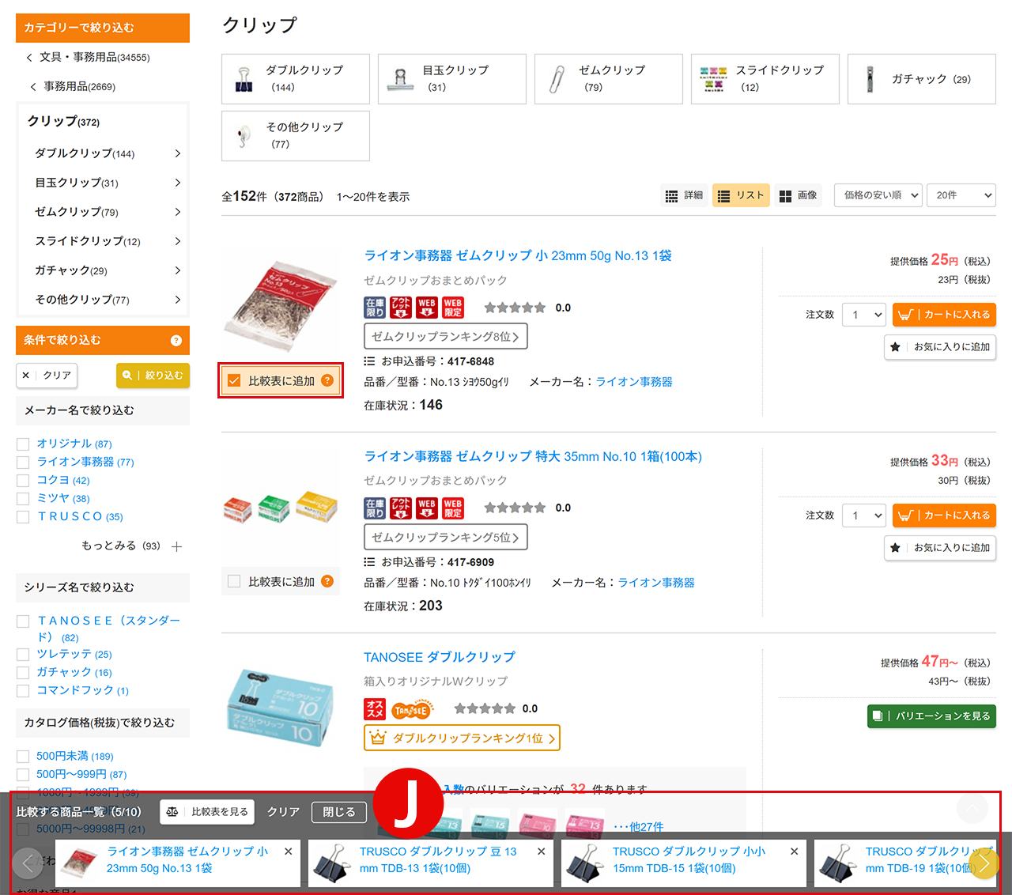This screenshot has width=1012, height=895.
Task: Open ライオン事務器 ゼムクリップ 小 23mm product title
Action: [518, 255]
